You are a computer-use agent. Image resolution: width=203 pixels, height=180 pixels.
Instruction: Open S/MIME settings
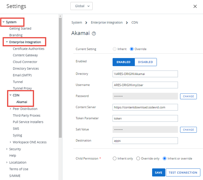pyautogui.click(x=15, y=176)
